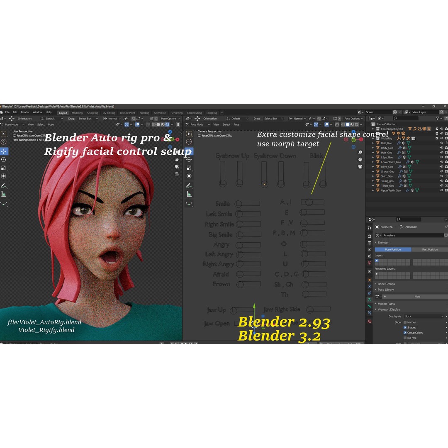448x448 pixels.
Task: Open the Output properties tab
Action: tap(370, 243)
